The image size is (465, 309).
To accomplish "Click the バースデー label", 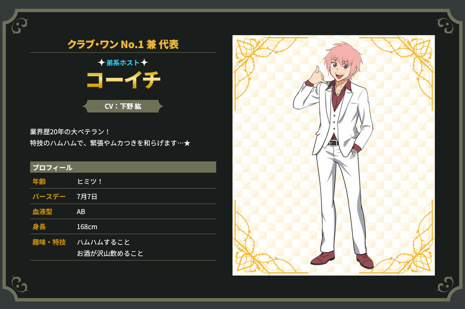I will (49, 197).
